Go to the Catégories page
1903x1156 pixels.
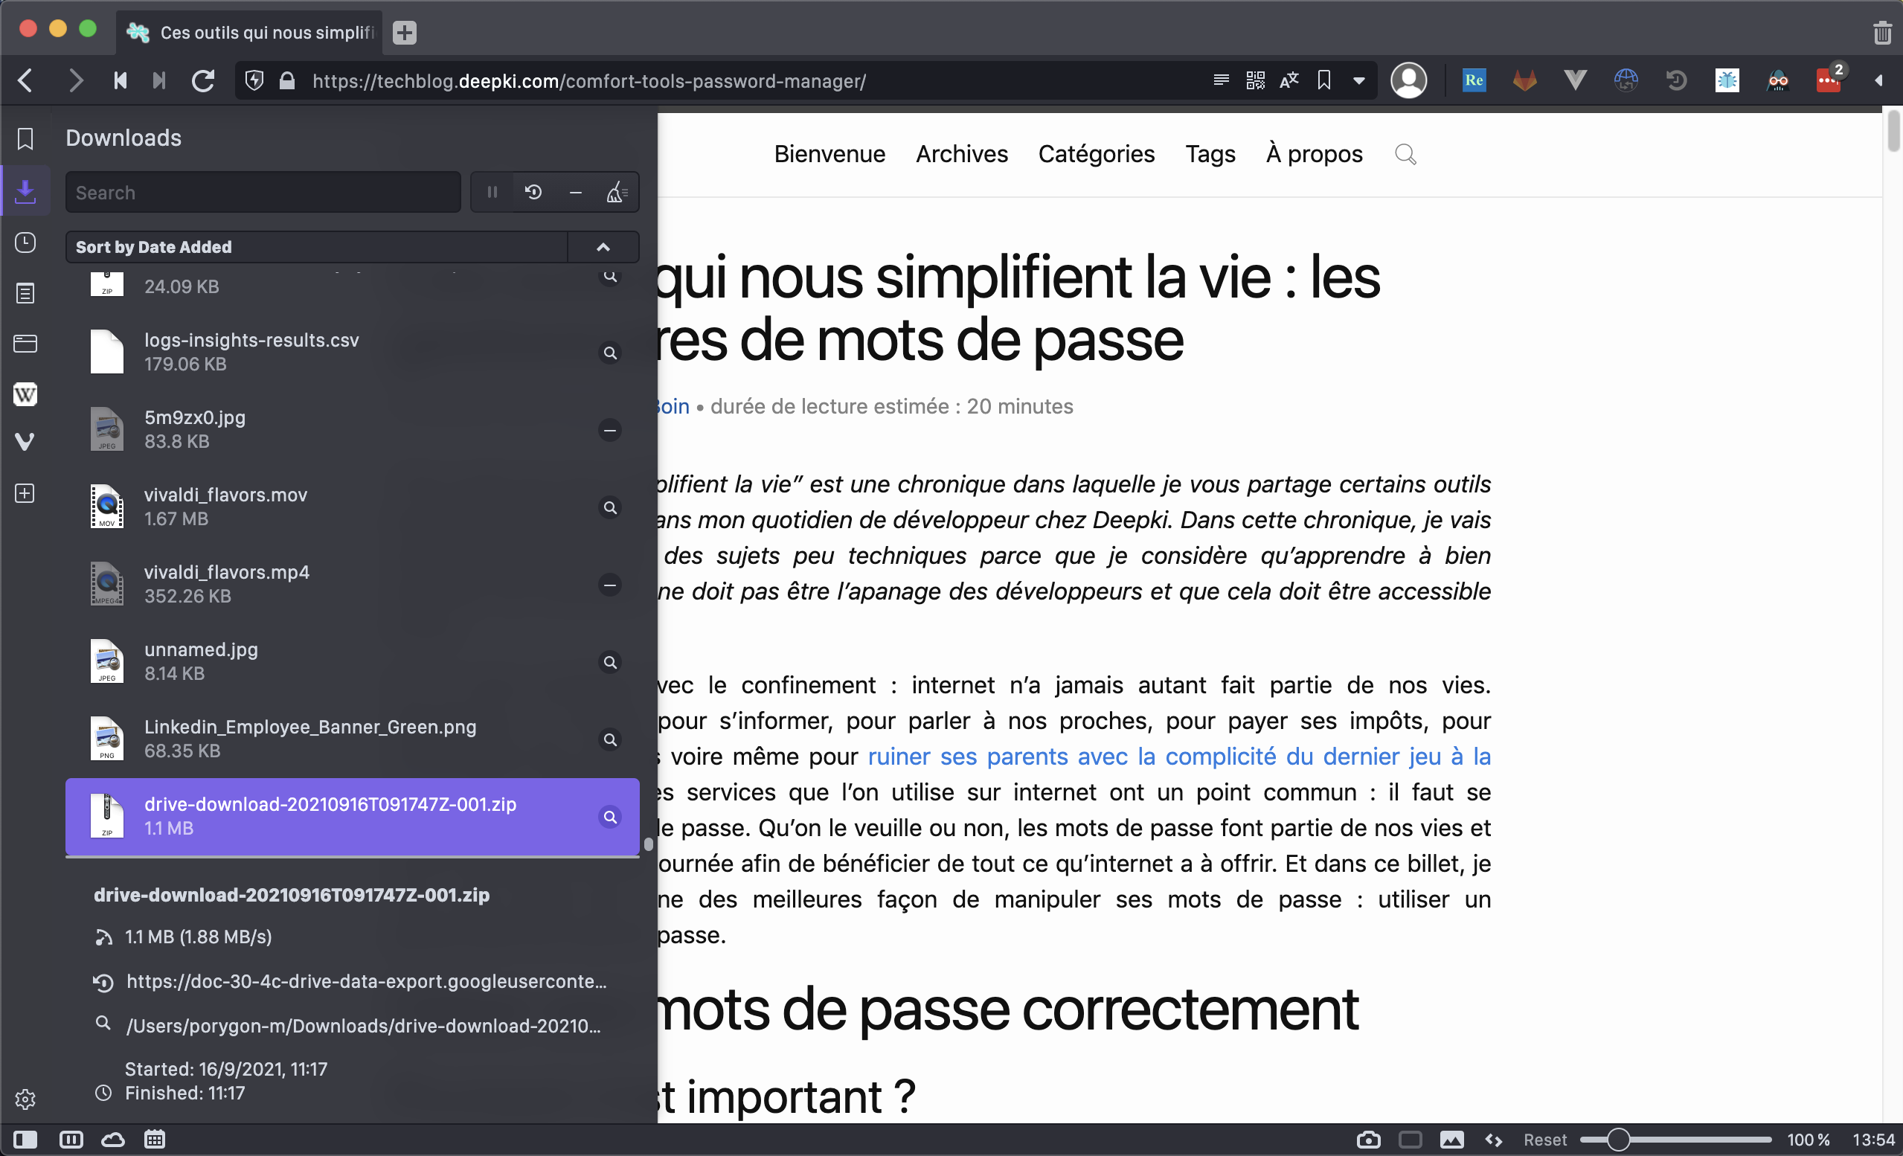pos(1096,154)
